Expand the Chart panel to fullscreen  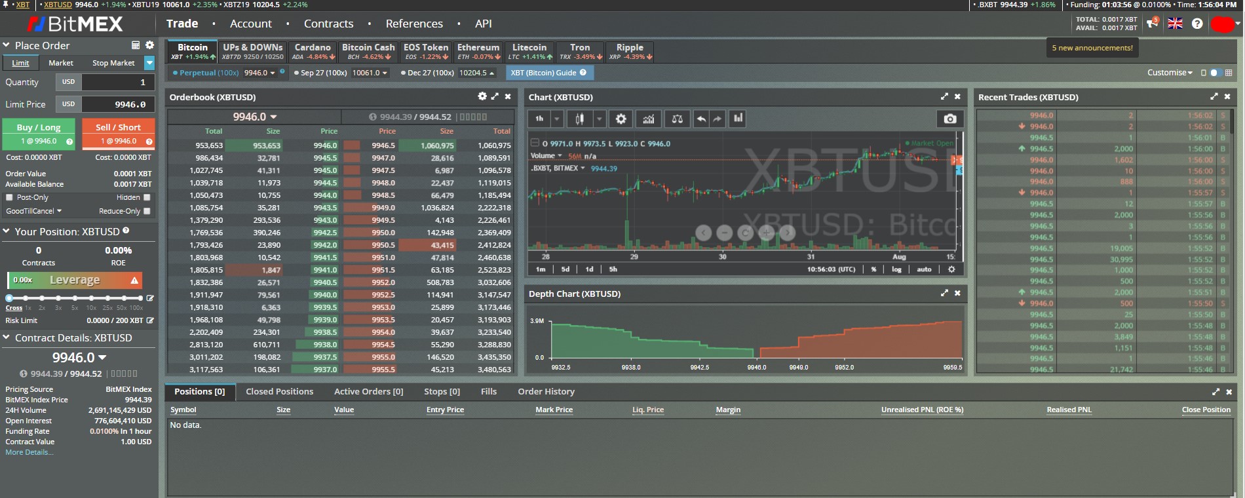click(x=944, y=96)
